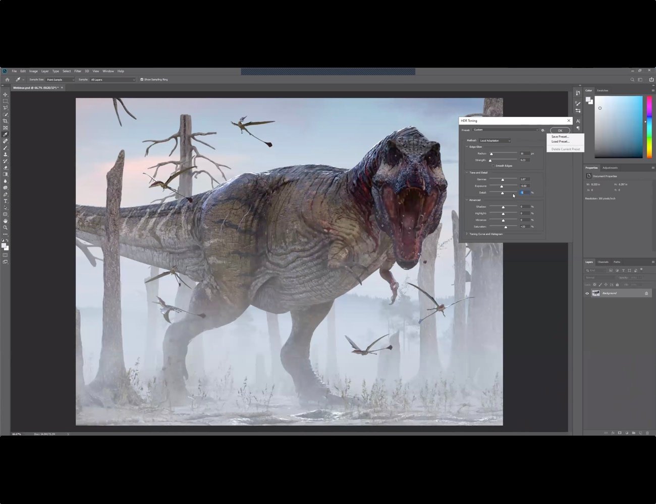Screen dimensions: 656x504
Task: Select the Path Selection tool
Action: coord(6,208)
